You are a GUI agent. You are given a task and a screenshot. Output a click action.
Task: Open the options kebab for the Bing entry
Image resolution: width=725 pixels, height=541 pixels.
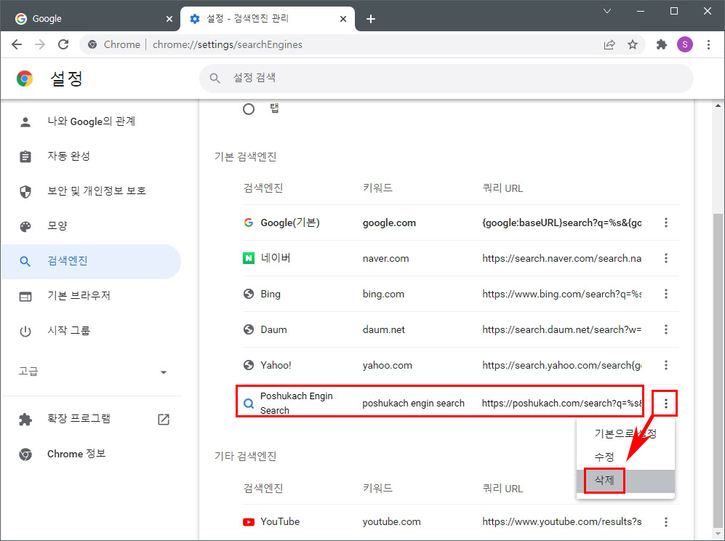click(x=666, y=294)
